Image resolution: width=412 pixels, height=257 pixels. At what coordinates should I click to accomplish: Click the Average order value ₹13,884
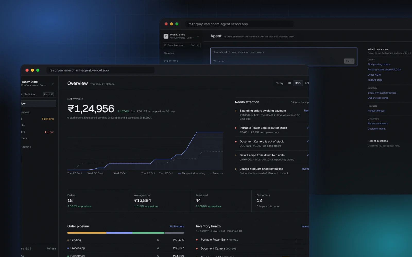tap(142, 200)
